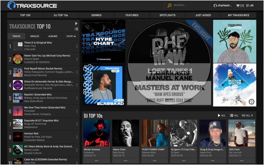Open the JUST ADDED menu
The width and height of the screenshot is (265, 166).
[x=203, y=15]
